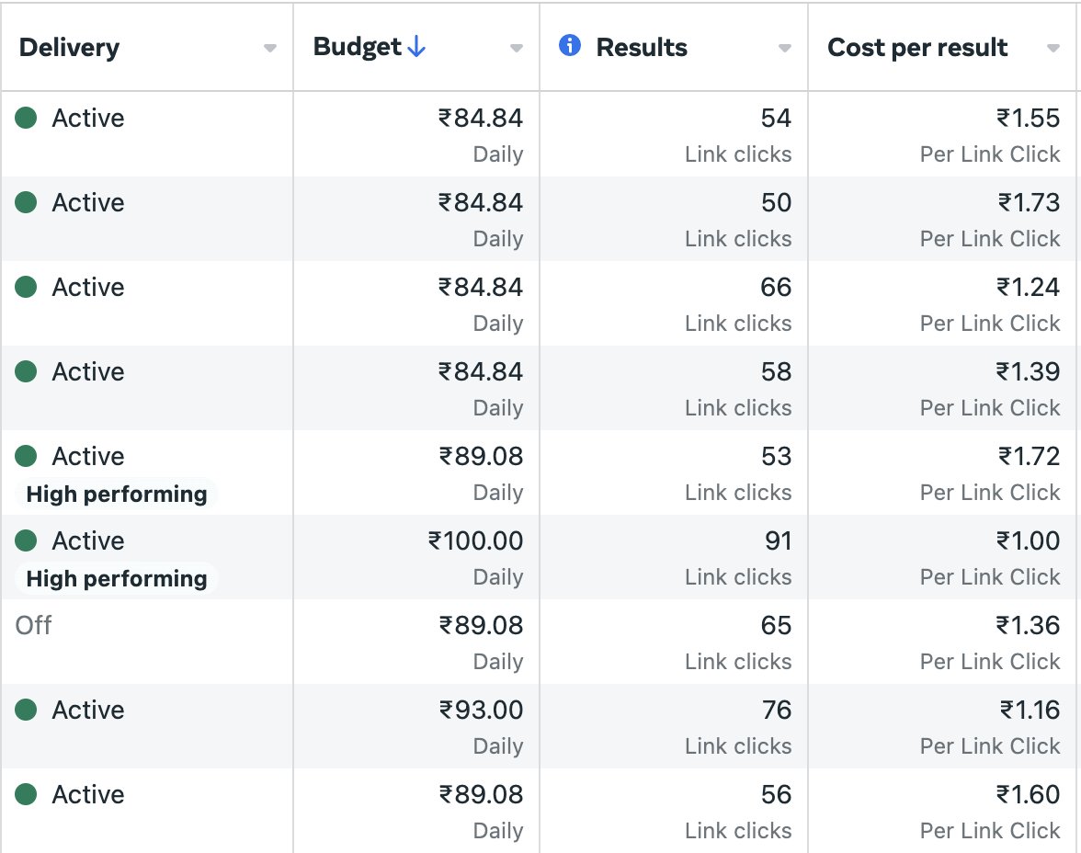Click the Delivery column header
The image size is (1081, 853).
(x=69, y=47)
